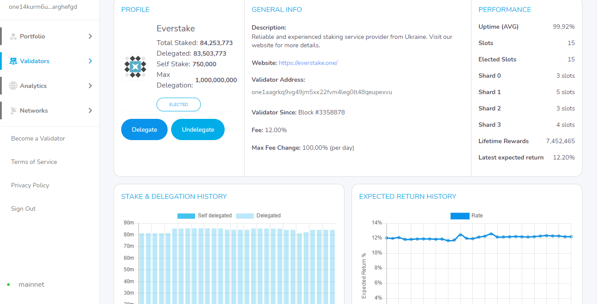The height and width of the screenshot is (304, 597).
Task: Click Delegated value 83,503,773
Action: 210,53
